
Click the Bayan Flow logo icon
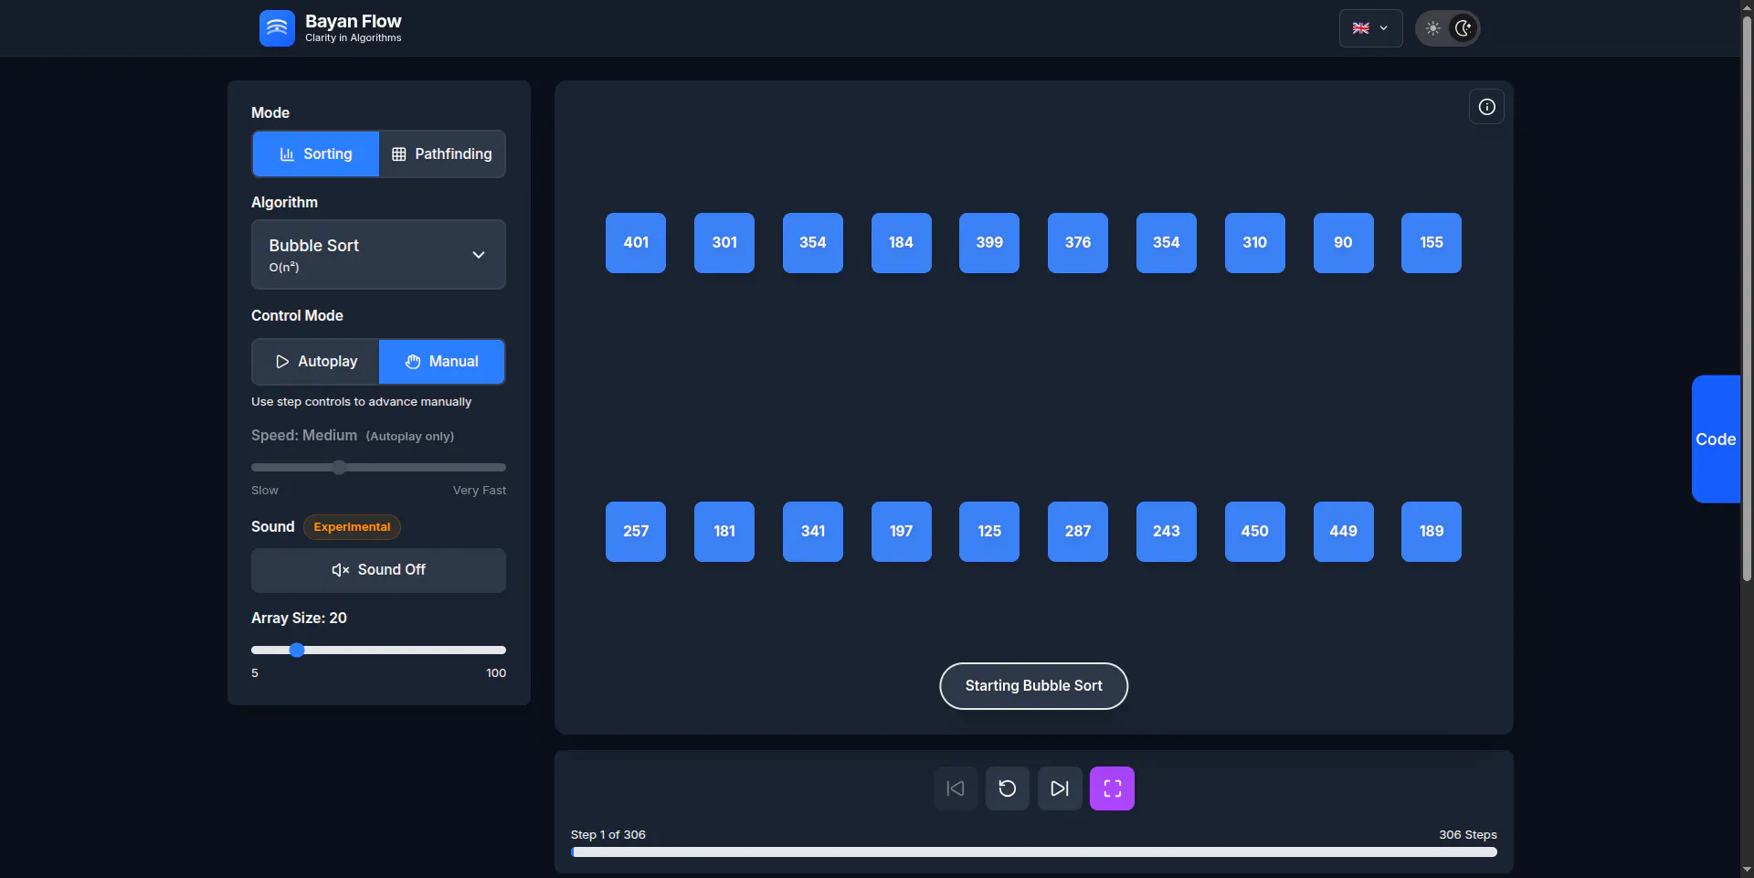(x=277, y=28)
